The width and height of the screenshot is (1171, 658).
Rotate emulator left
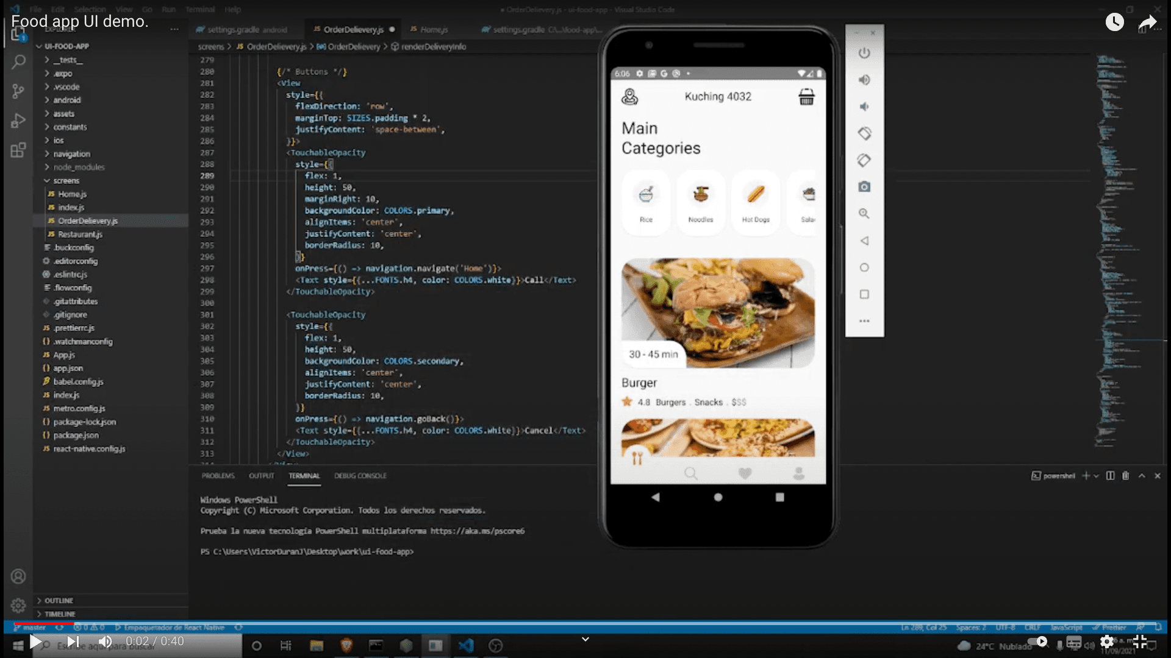[864, 133]
